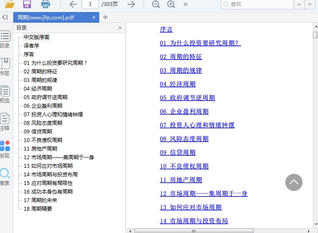Select outline entry 13 如何应对市场周期
318x233 pixels.
(x=48, y=166)
